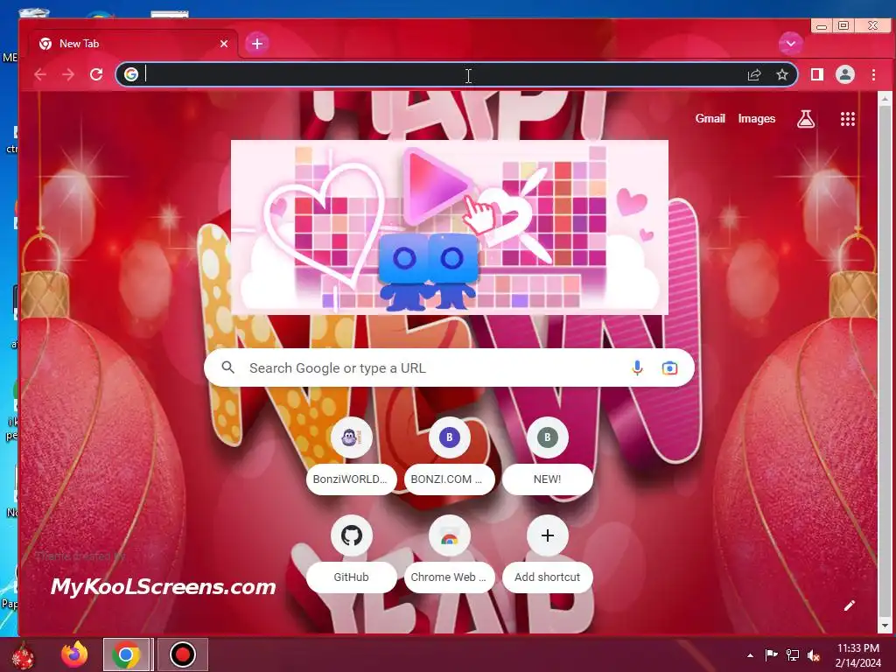896x672 pixels.
Task: Select the New Tab tab
Action: (131, 44)
